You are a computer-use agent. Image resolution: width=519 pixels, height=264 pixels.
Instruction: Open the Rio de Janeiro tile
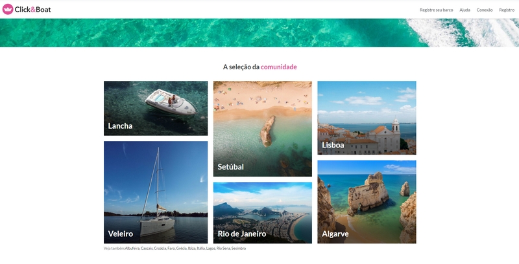(263, 213)
